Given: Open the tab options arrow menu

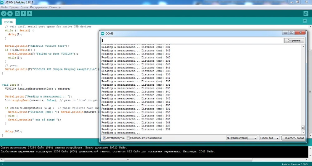Looking at the screenshot, I should tap(305, 21).
